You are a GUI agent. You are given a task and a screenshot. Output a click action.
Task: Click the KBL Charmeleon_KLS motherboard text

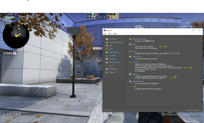(x=146, y=59)
